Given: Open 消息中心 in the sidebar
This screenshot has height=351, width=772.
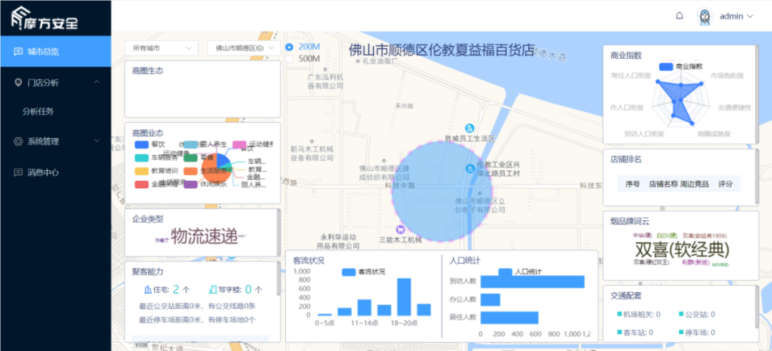Looking at the screenshot, I should pos(56,172).
